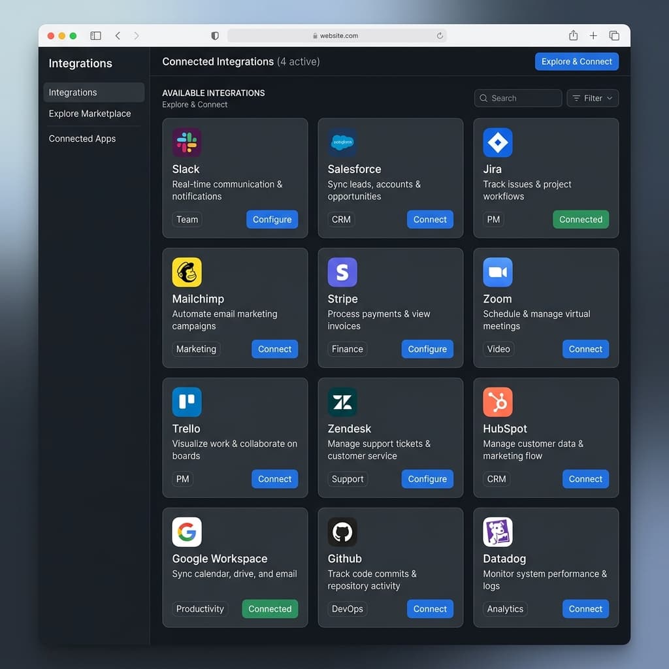Click the Slack app logo
Screen dimensions: 669x669
click(187, 142)
